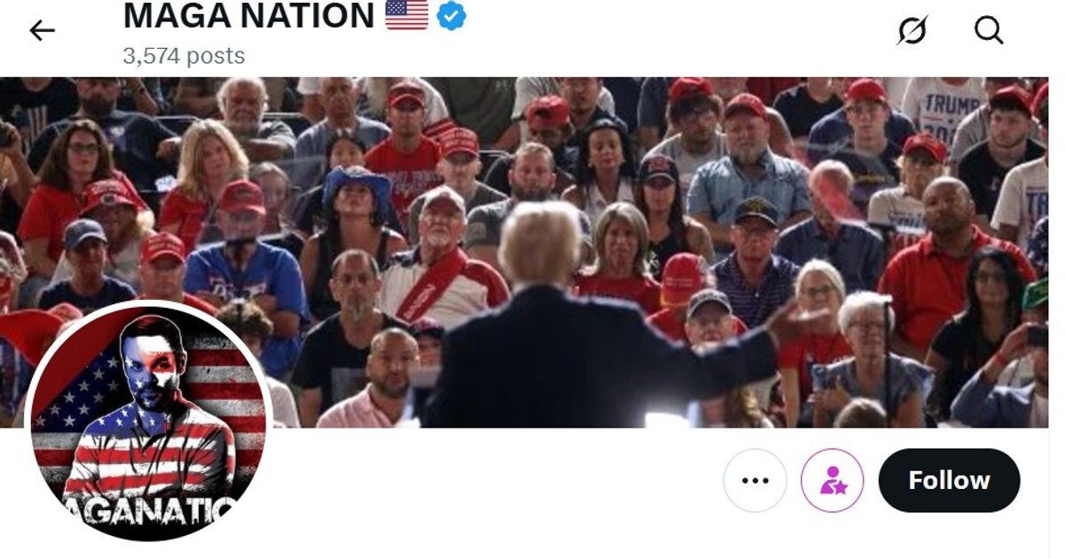This screenshot has height=559, width=1065.
Task: Click the white-haired man with the red sash
Action: point(441,260)
